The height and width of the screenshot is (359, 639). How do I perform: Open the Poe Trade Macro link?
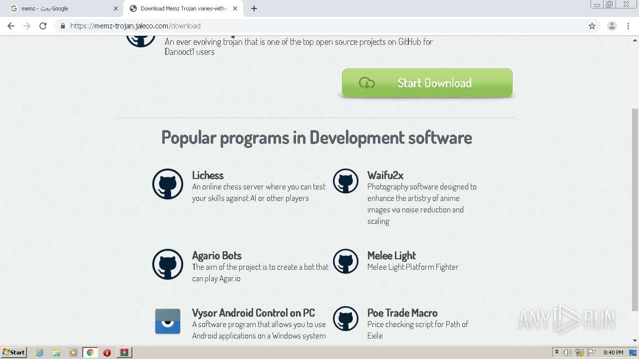[402, 313]
